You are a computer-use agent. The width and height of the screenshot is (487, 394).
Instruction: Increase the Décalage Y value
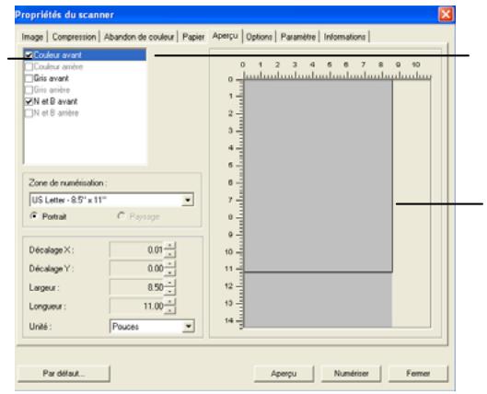tap(169, 264)
